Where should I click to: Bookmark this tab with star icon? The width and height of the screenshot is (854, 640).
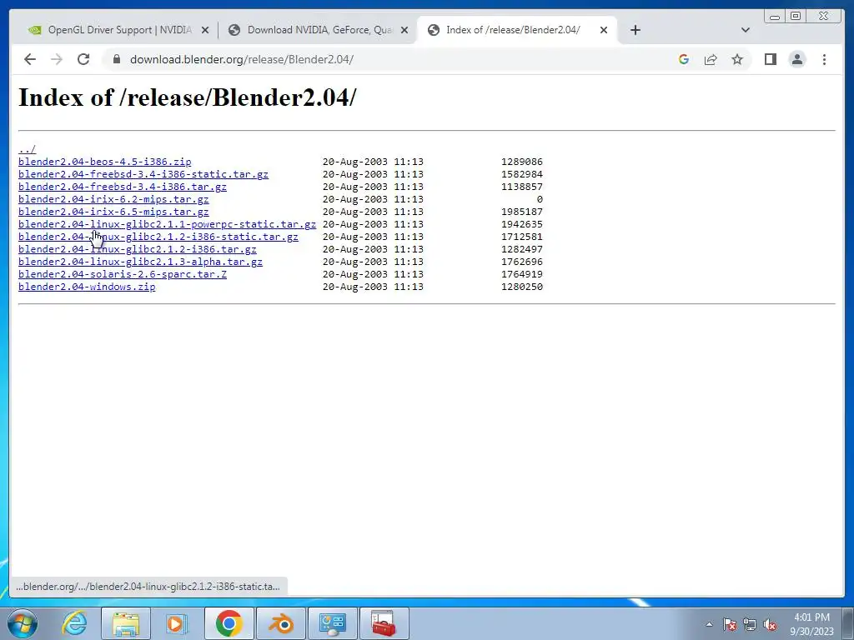pyautogui.click(x=737, y=59)
